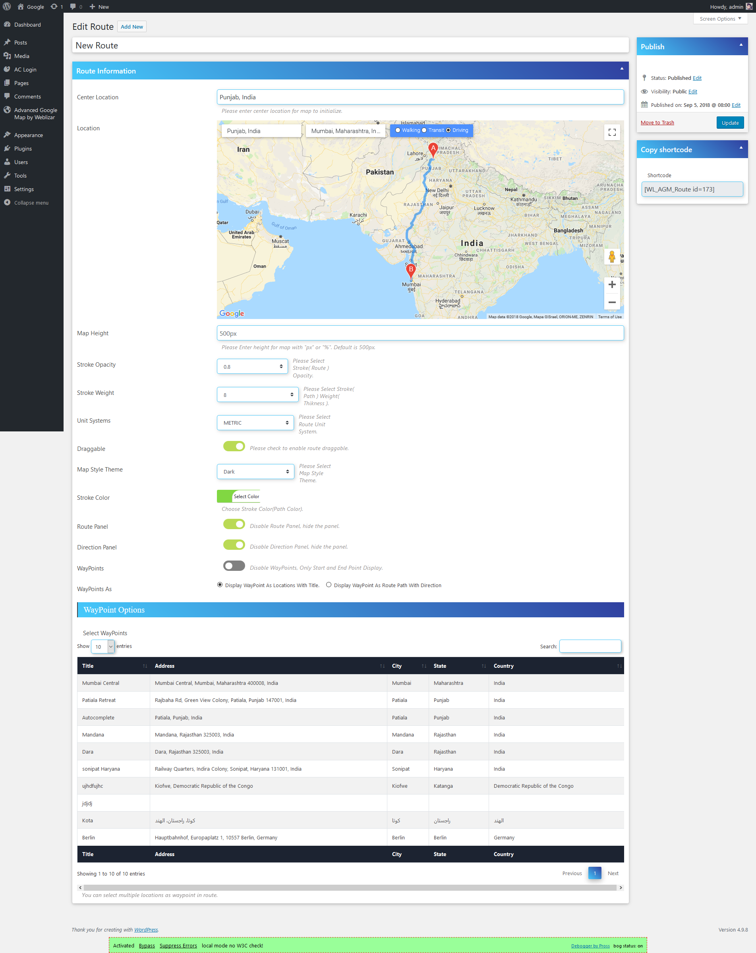Click the Update button
Image resolution: width=756 pixels, height=953 pixels.
click(730, 123)
